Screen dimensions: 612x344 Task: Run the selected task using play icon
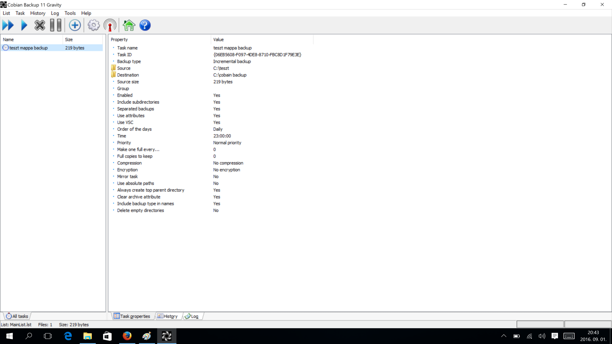pyautogui.click(x=24, y=25)
